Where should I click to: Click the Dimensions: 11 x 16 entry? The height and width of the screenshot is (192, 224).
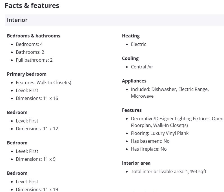(x=37, y=98)
